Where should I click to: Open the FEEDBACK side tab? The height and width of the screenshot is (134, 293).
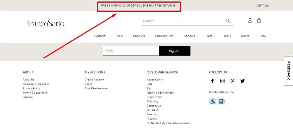[x=289, y=71]
